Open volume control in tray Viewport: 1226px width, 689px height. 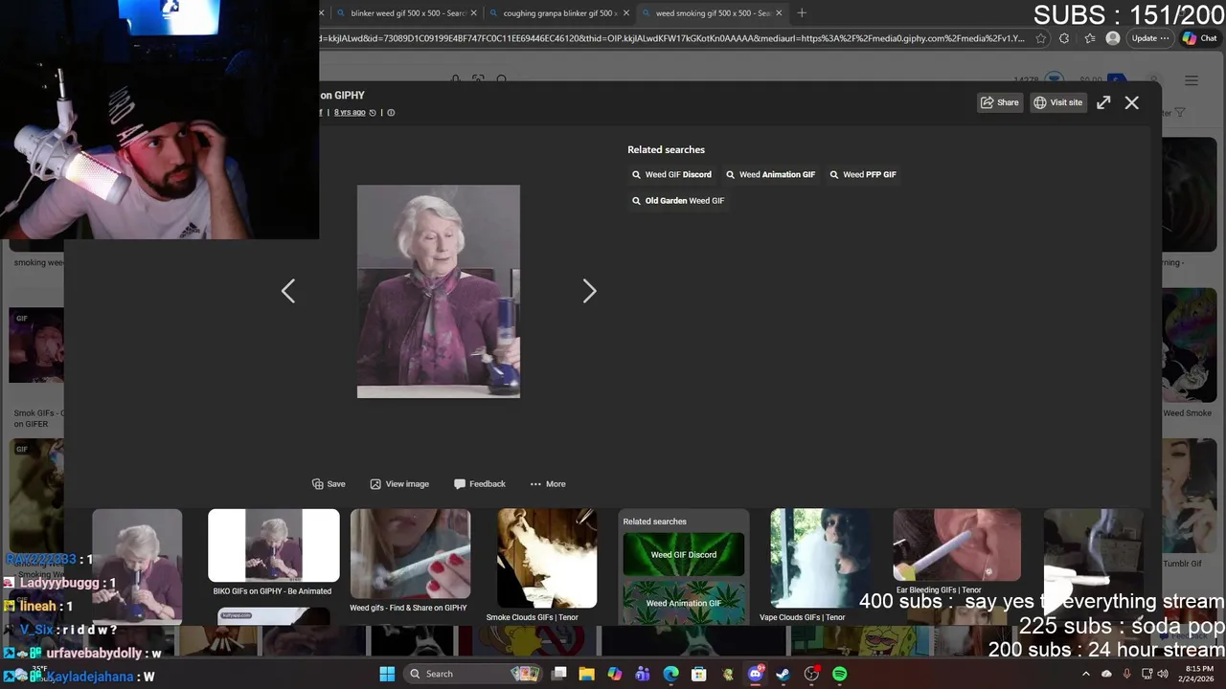pos(1163,674)
